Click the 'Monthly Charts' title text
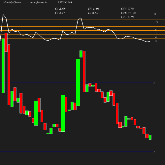Viewport: 165px width, 165px height. [12, 3]
